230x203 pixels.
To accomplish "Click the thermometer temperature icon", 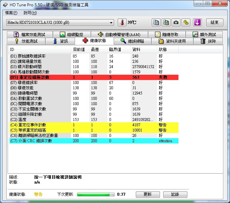I will click(122, 22).
